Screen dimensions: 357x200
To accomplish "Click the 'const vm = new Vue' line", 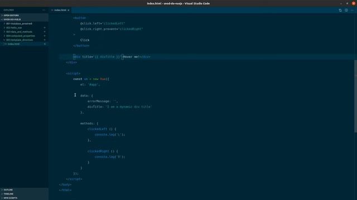I will point(91,79).
